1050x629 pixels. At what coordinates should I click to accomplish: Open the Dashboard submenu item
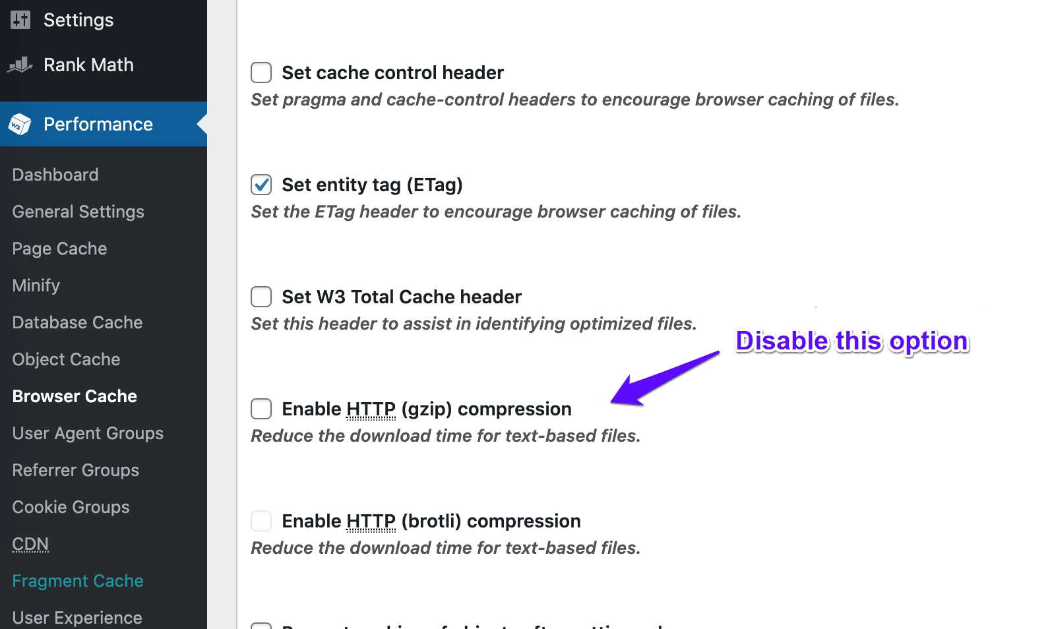tap(55, 175)
